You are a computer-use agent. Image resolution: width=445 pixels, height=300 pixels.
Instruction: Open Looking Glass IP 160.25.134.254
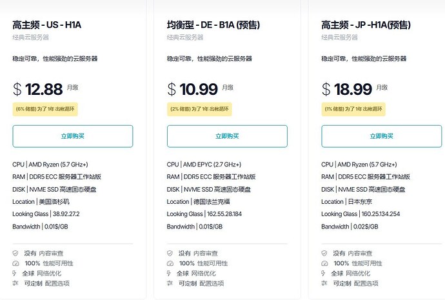click(x=381, y=214)
